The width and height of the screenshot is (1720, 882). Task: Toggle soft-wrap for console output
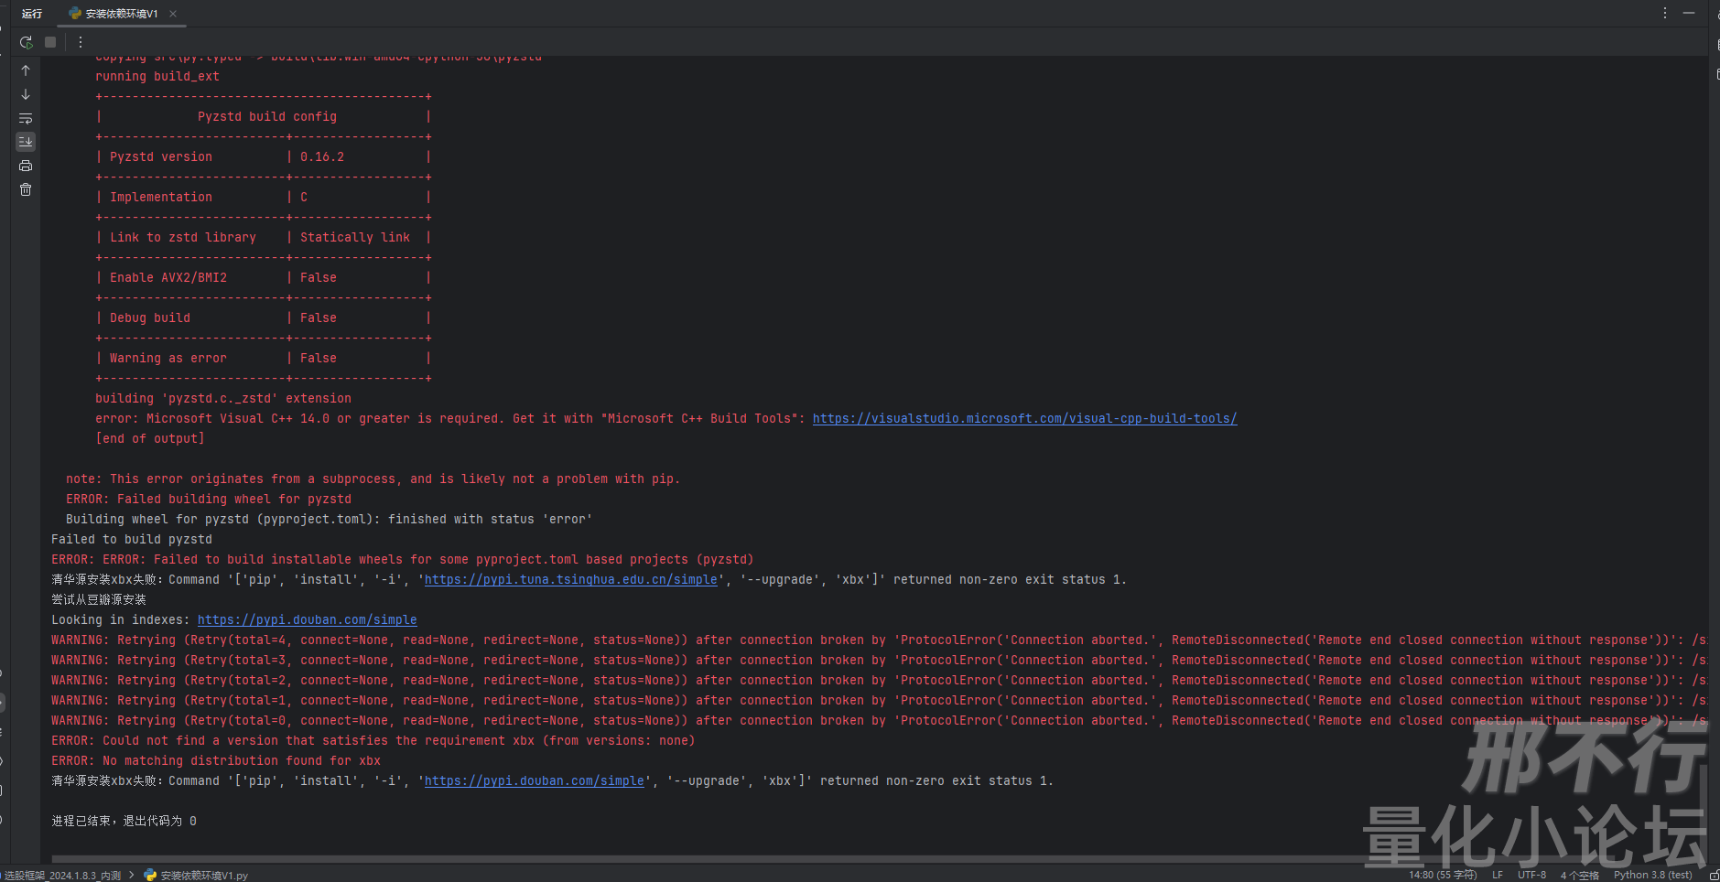point(26,118)
